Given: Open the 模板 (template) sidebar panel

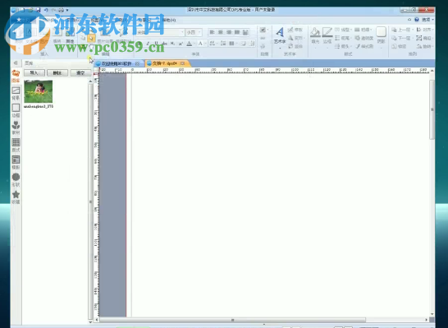Looking at the screenshot, I should coord(16,162).
